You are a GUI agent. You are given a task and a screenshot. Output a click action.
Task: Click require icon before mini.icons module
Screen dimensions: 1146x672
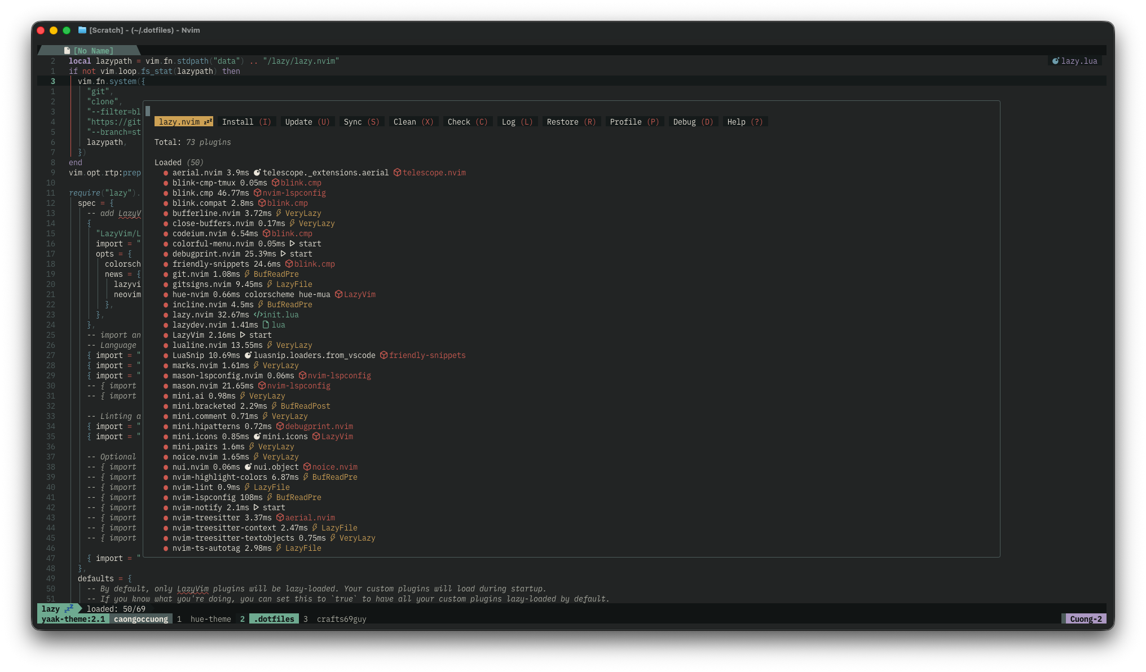tap(257, 436)
